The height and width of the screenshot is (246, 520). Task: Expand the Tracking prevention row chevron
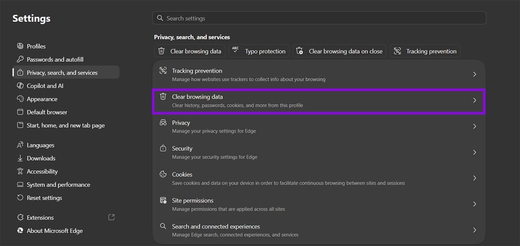coord(474,74)
